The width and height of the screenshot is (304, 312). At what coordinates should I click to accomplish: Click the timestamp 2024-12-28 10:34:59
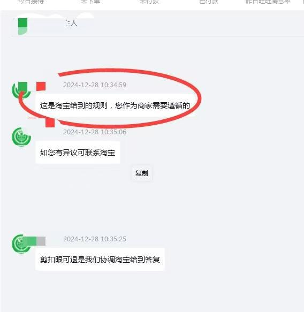[x=95, y=85]
